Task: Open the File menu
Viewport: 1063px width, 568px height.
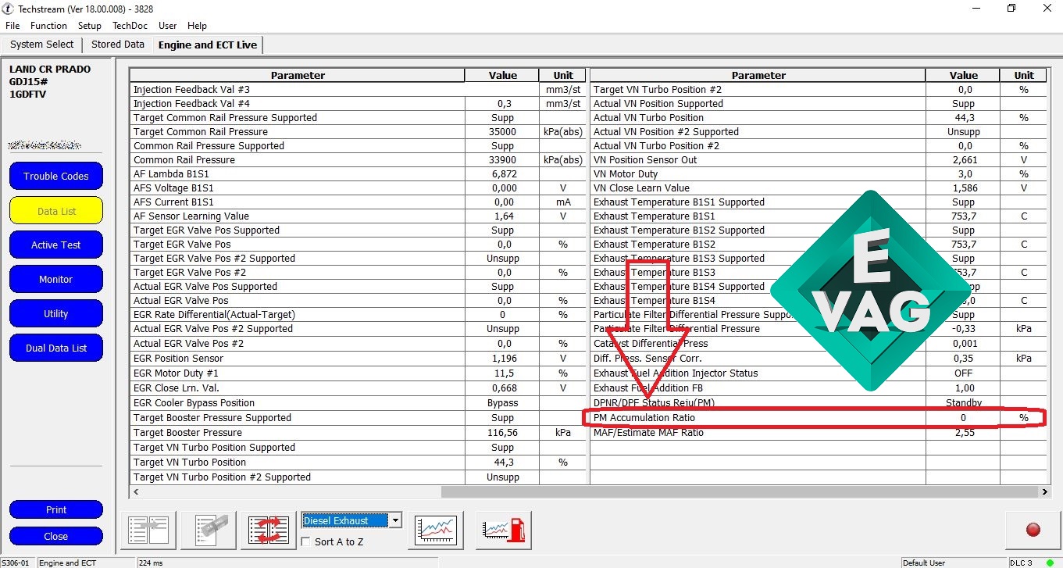Action: tap(12, 26)
